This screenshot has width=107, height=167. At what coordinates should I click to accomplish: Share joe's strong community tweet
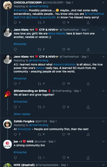pos(88,158)
